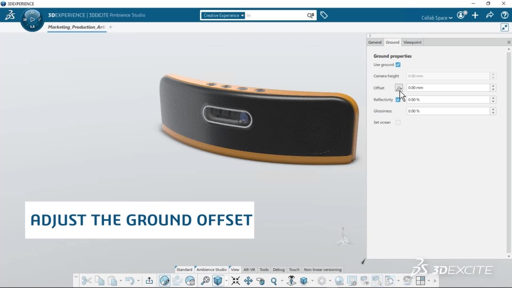Click the globe with cylinder icon
This screenshot has width=512, height=288.
click(190, 281)
